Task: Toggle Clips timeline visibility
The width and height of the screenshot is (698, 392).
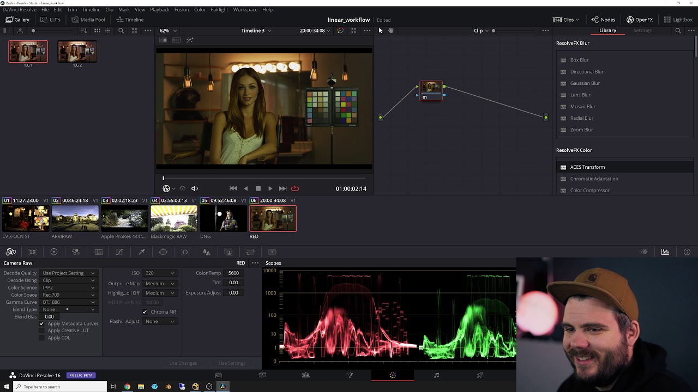Action: tap(565, 20)
